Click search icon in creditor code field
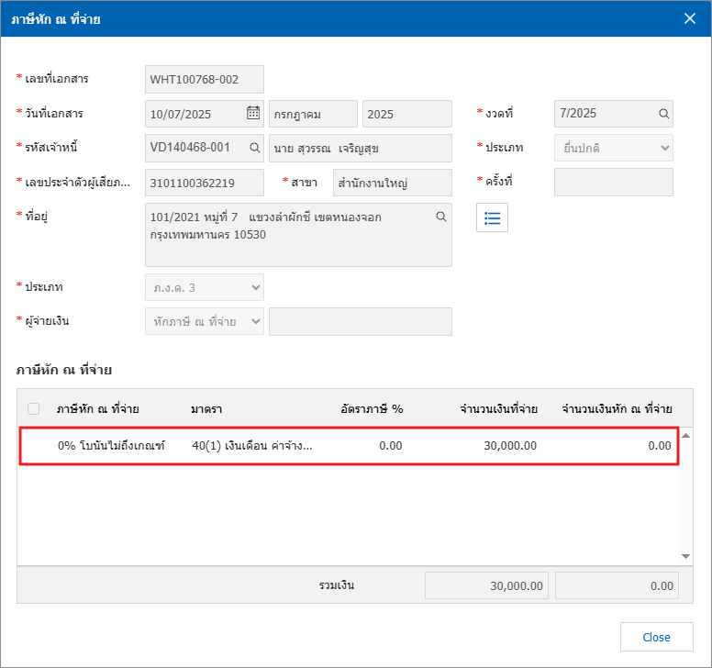 pyautogui.click(x=254, y=148)
